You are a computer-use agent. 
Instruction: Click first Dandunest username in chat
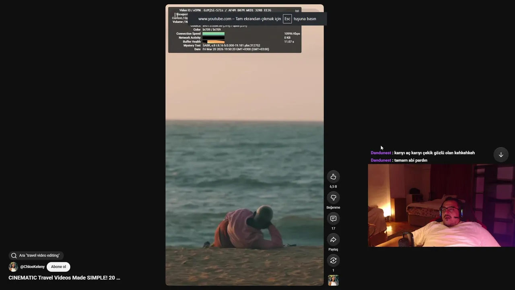[x=381, y=153]
